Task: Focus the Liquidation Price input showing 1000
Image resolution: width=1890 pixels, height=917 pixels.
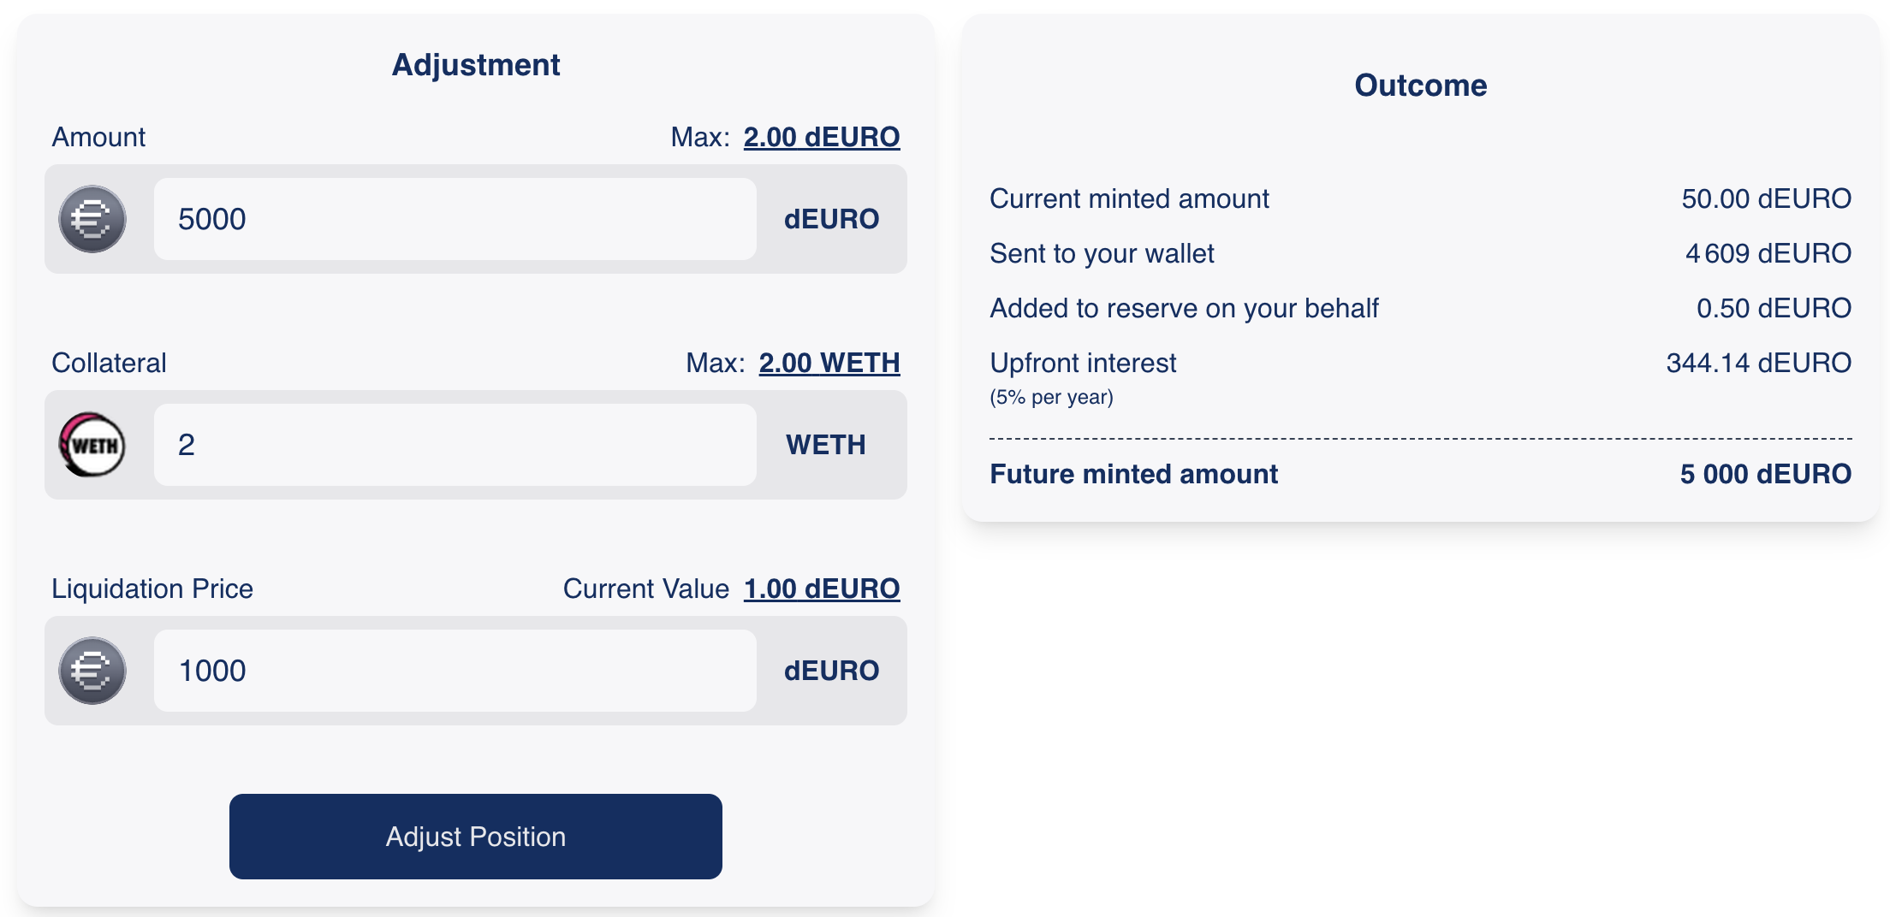Action: click(455, 671)
